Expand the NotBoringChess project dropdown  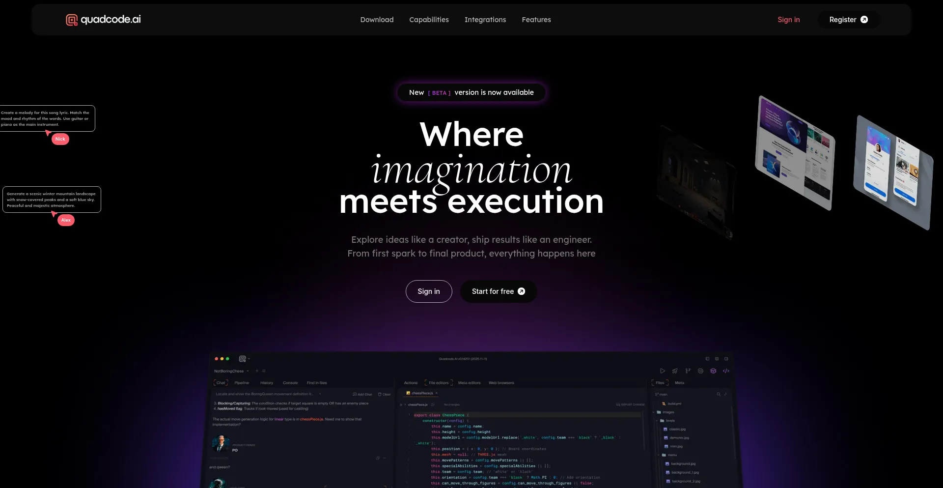(248, 371)
